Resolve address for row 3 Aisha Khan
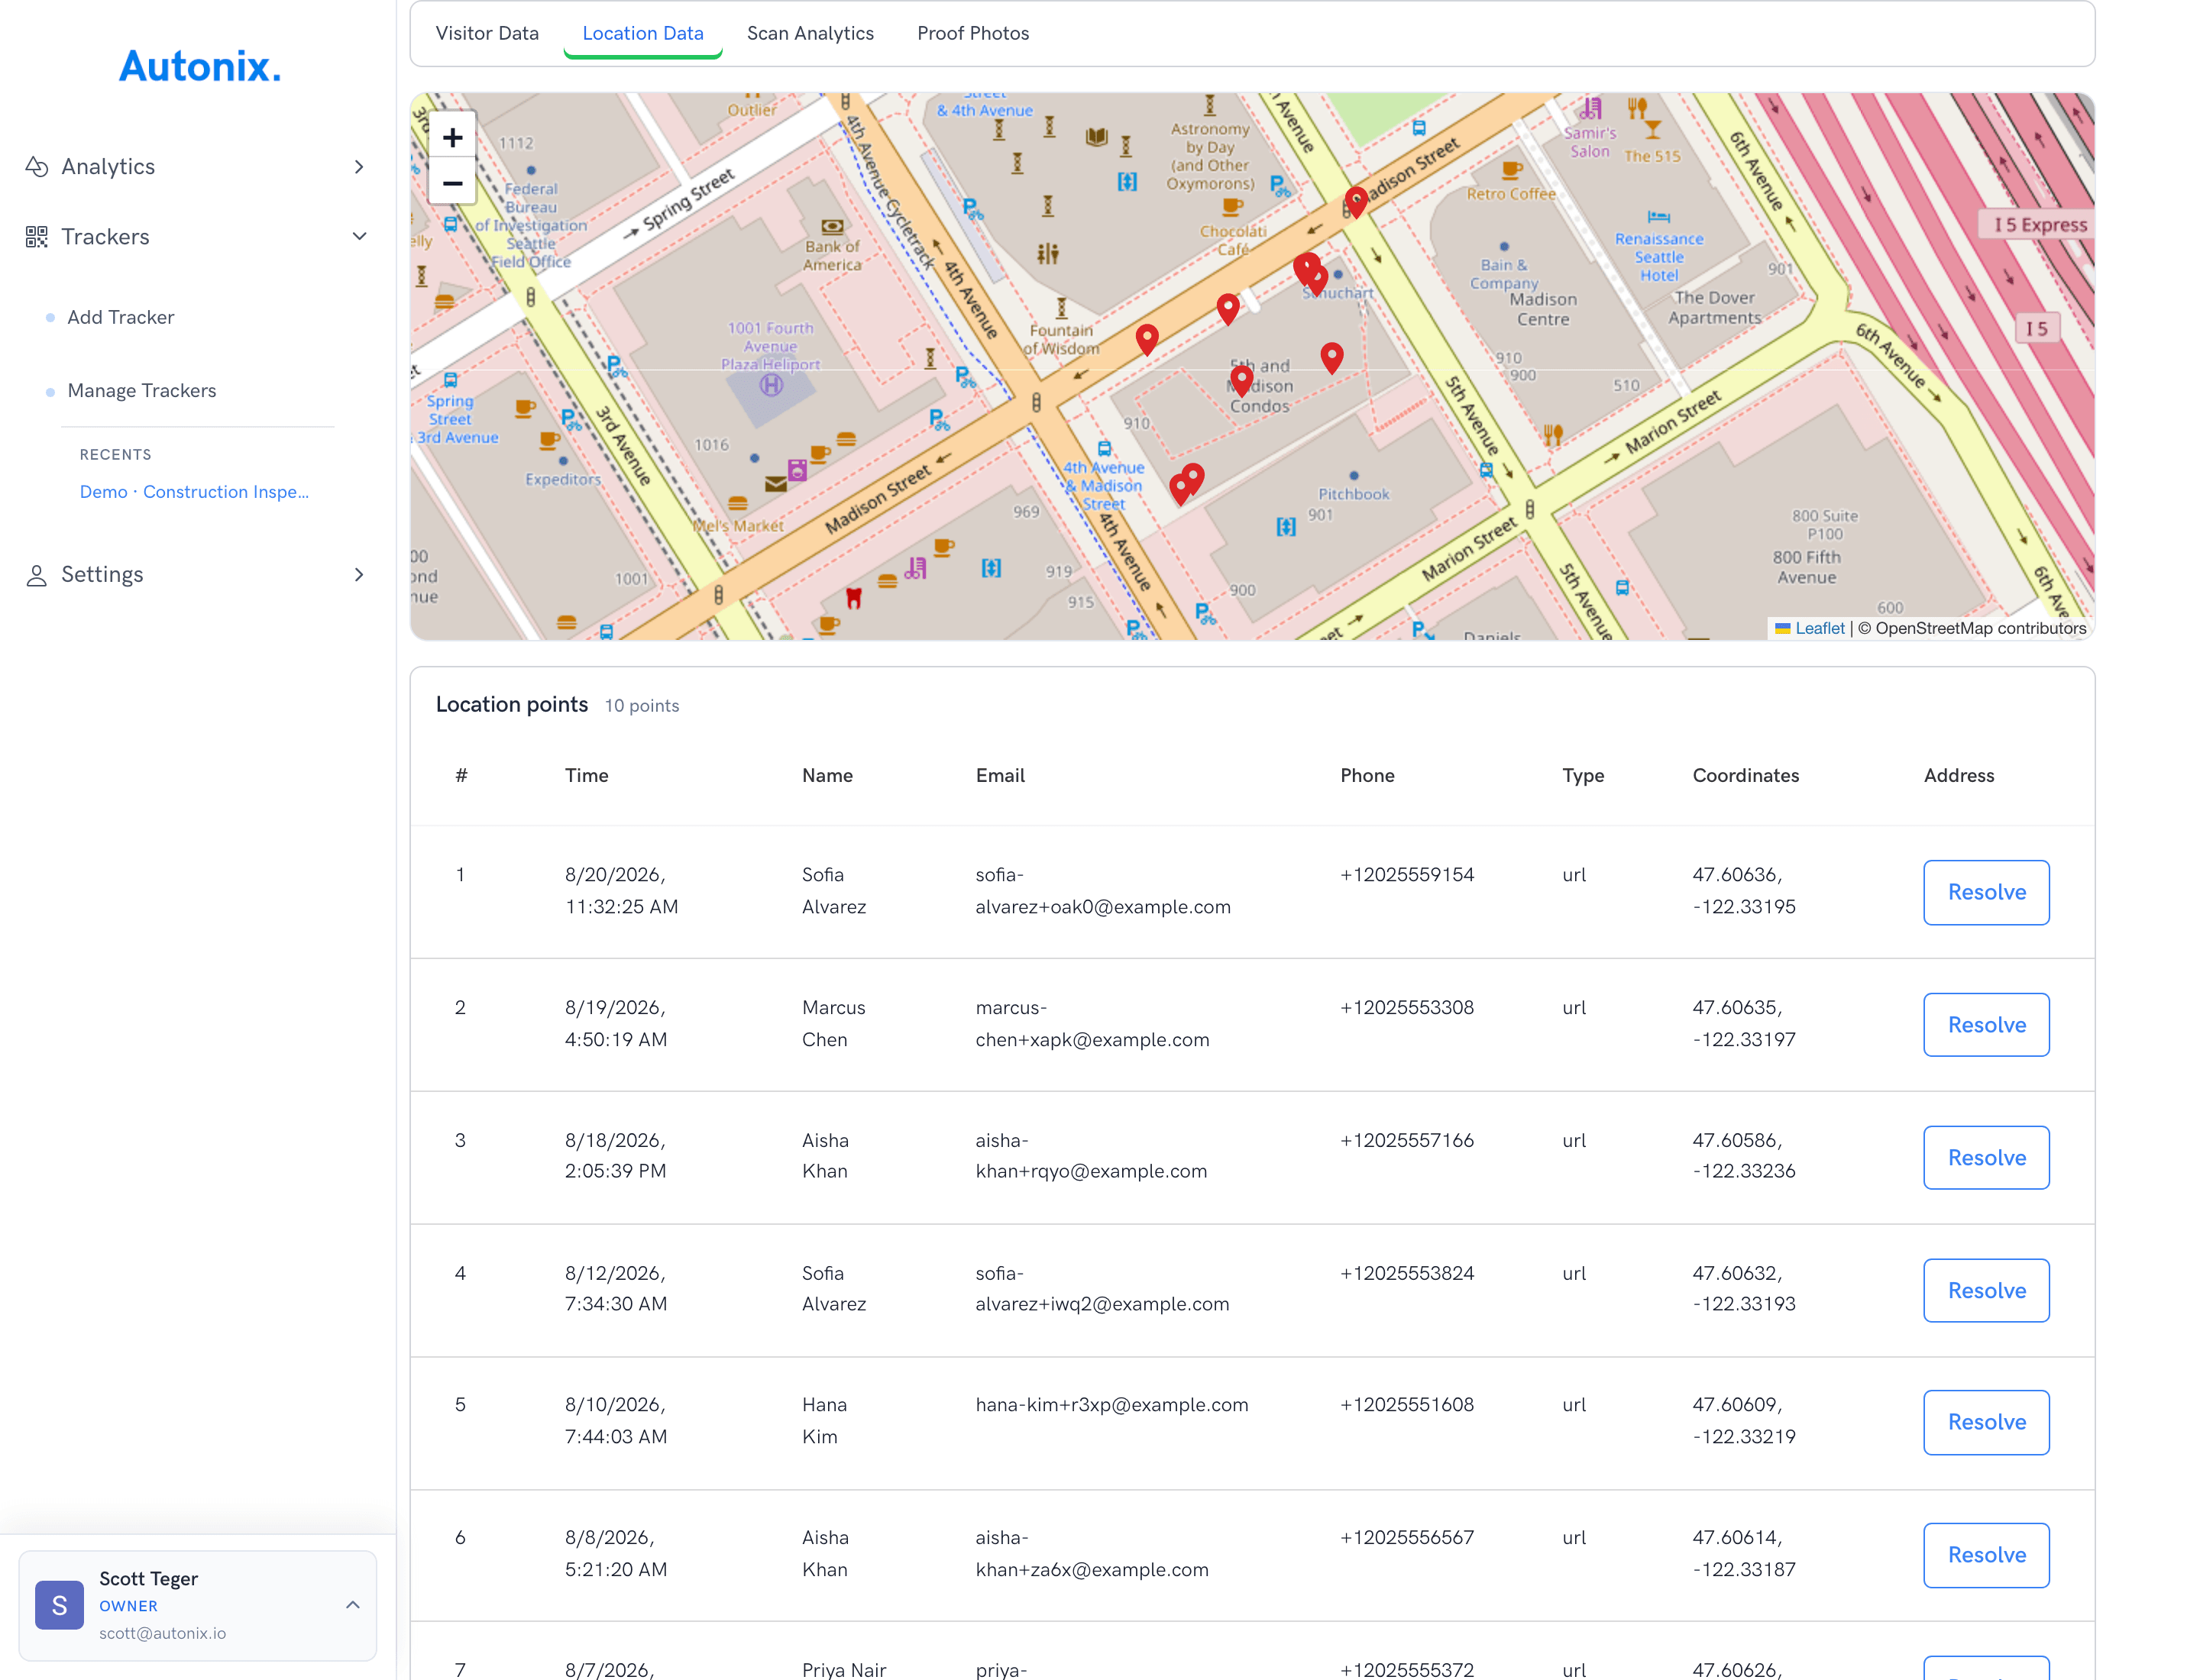 point(1986,1158)
